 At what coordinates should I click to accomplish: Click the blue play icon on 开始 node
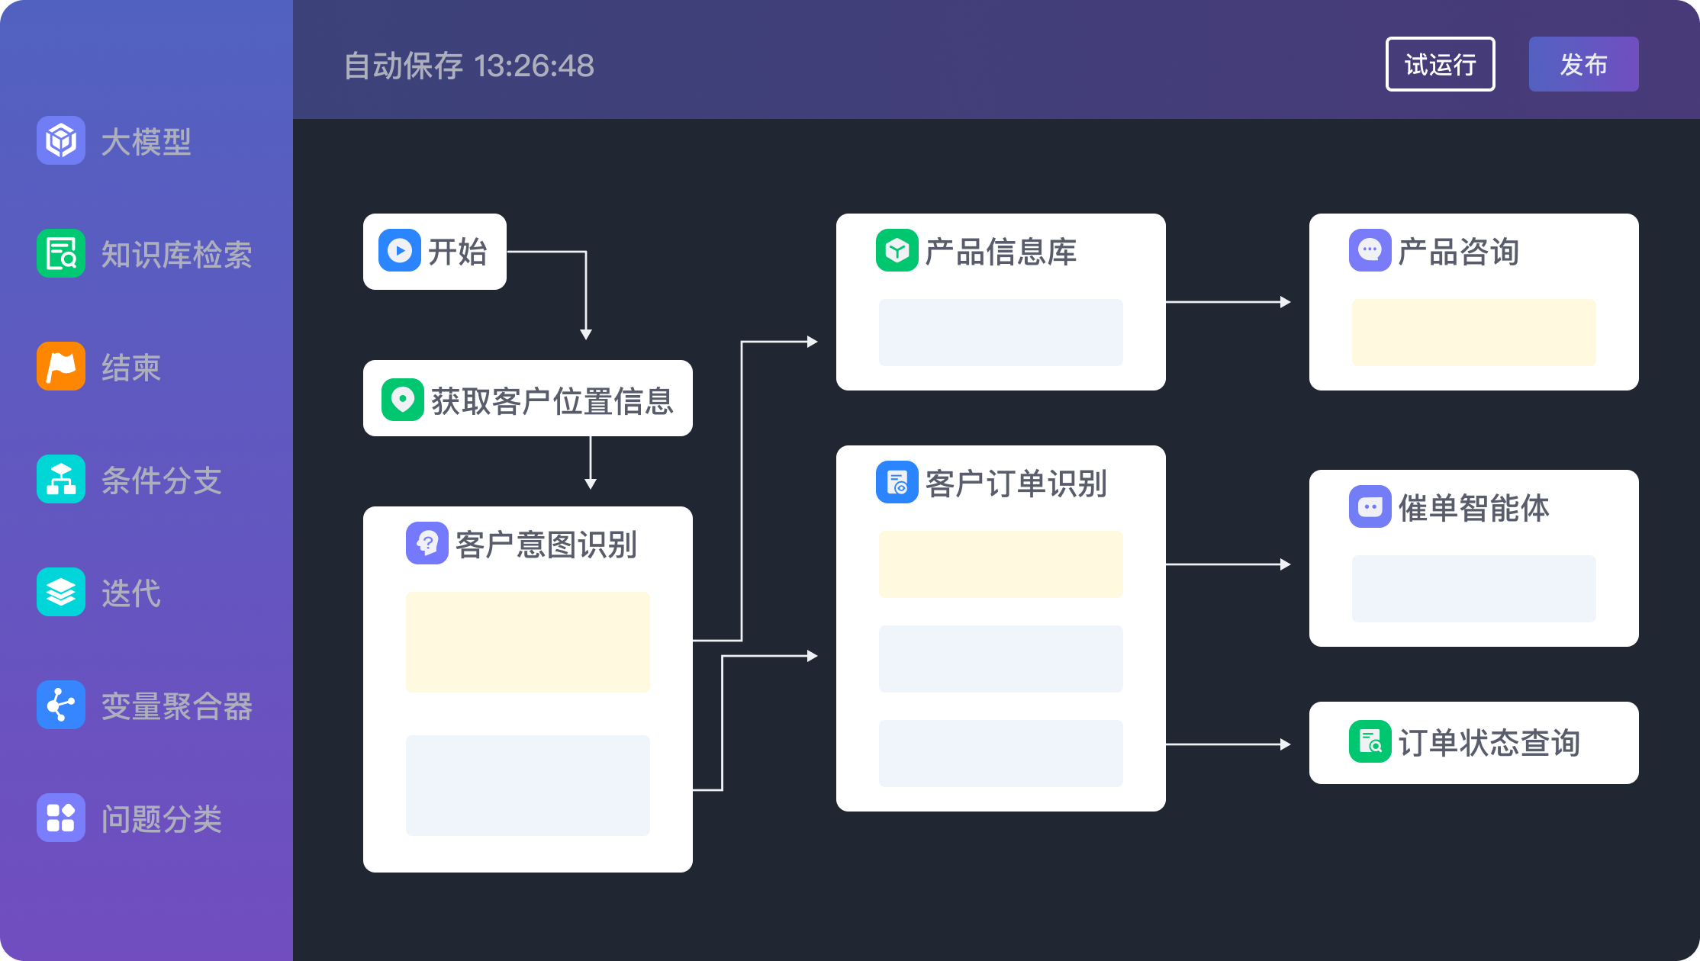coord(400,250)
